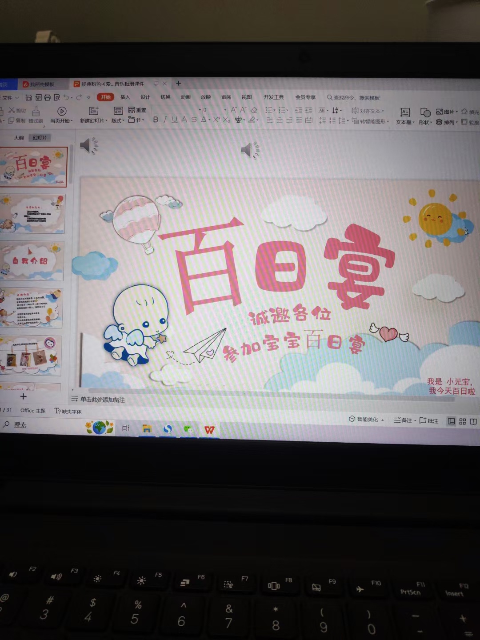Open the 插入 ribbon tab

coord(125,97)
